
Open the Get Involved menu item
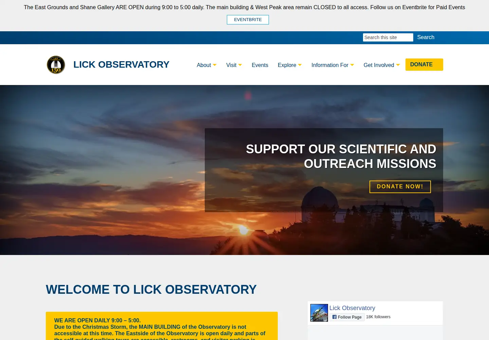coord(379,65)
